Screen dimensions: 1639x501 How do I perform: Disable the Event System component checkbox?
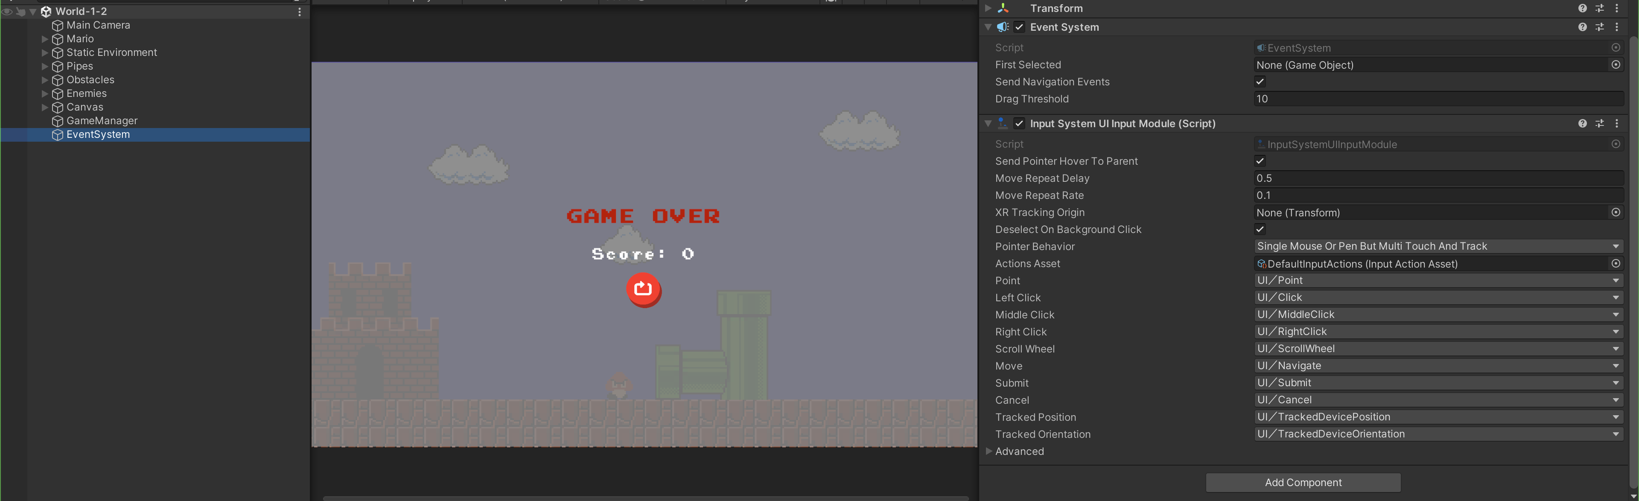tap(1019, 27)
